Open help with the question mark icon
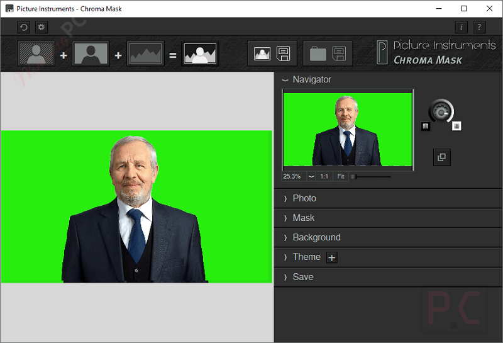The width and height of the screenshot is (503, 343). click(479, 27)
